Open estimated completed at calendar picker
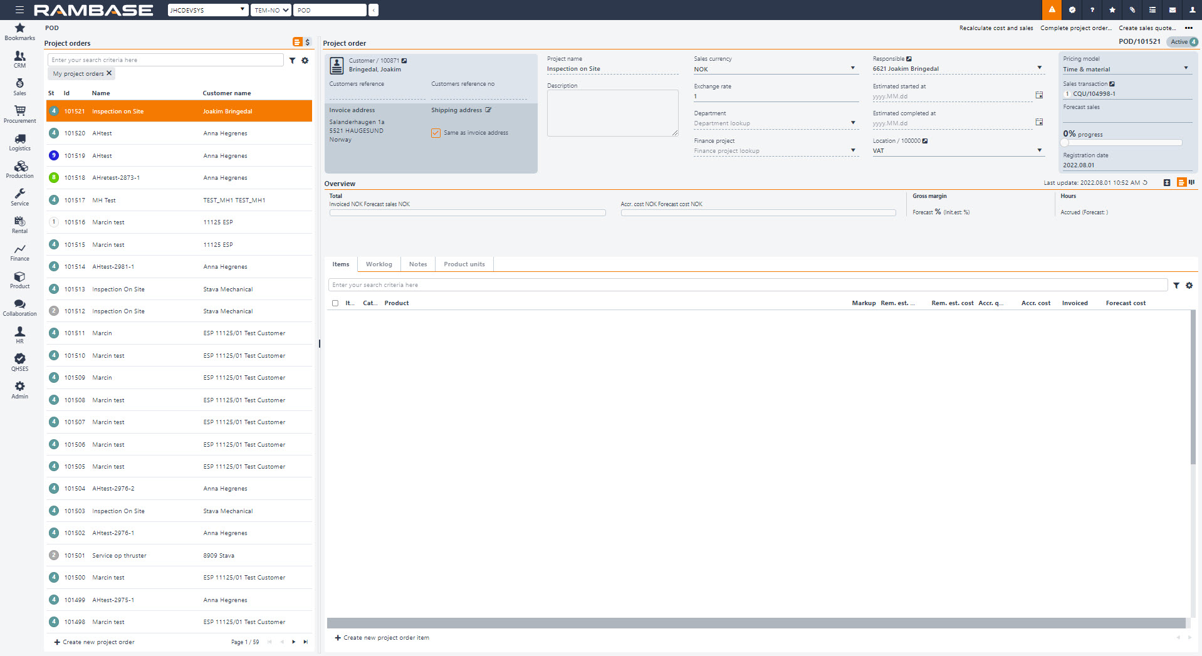The width and height of the screenshot is (1202, 656). pos(1039,122)
